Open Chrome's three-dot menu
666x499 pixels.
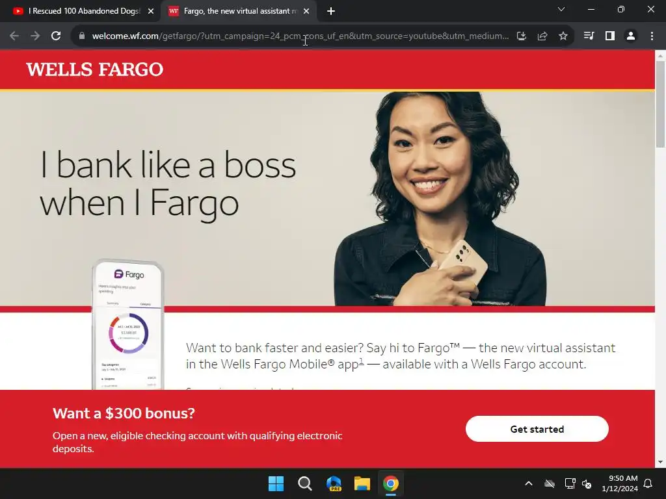(652, 36)
